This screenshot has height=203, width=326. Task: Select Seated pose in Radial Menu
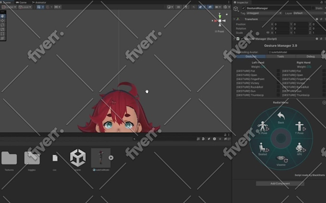click(x=263, y=149)
